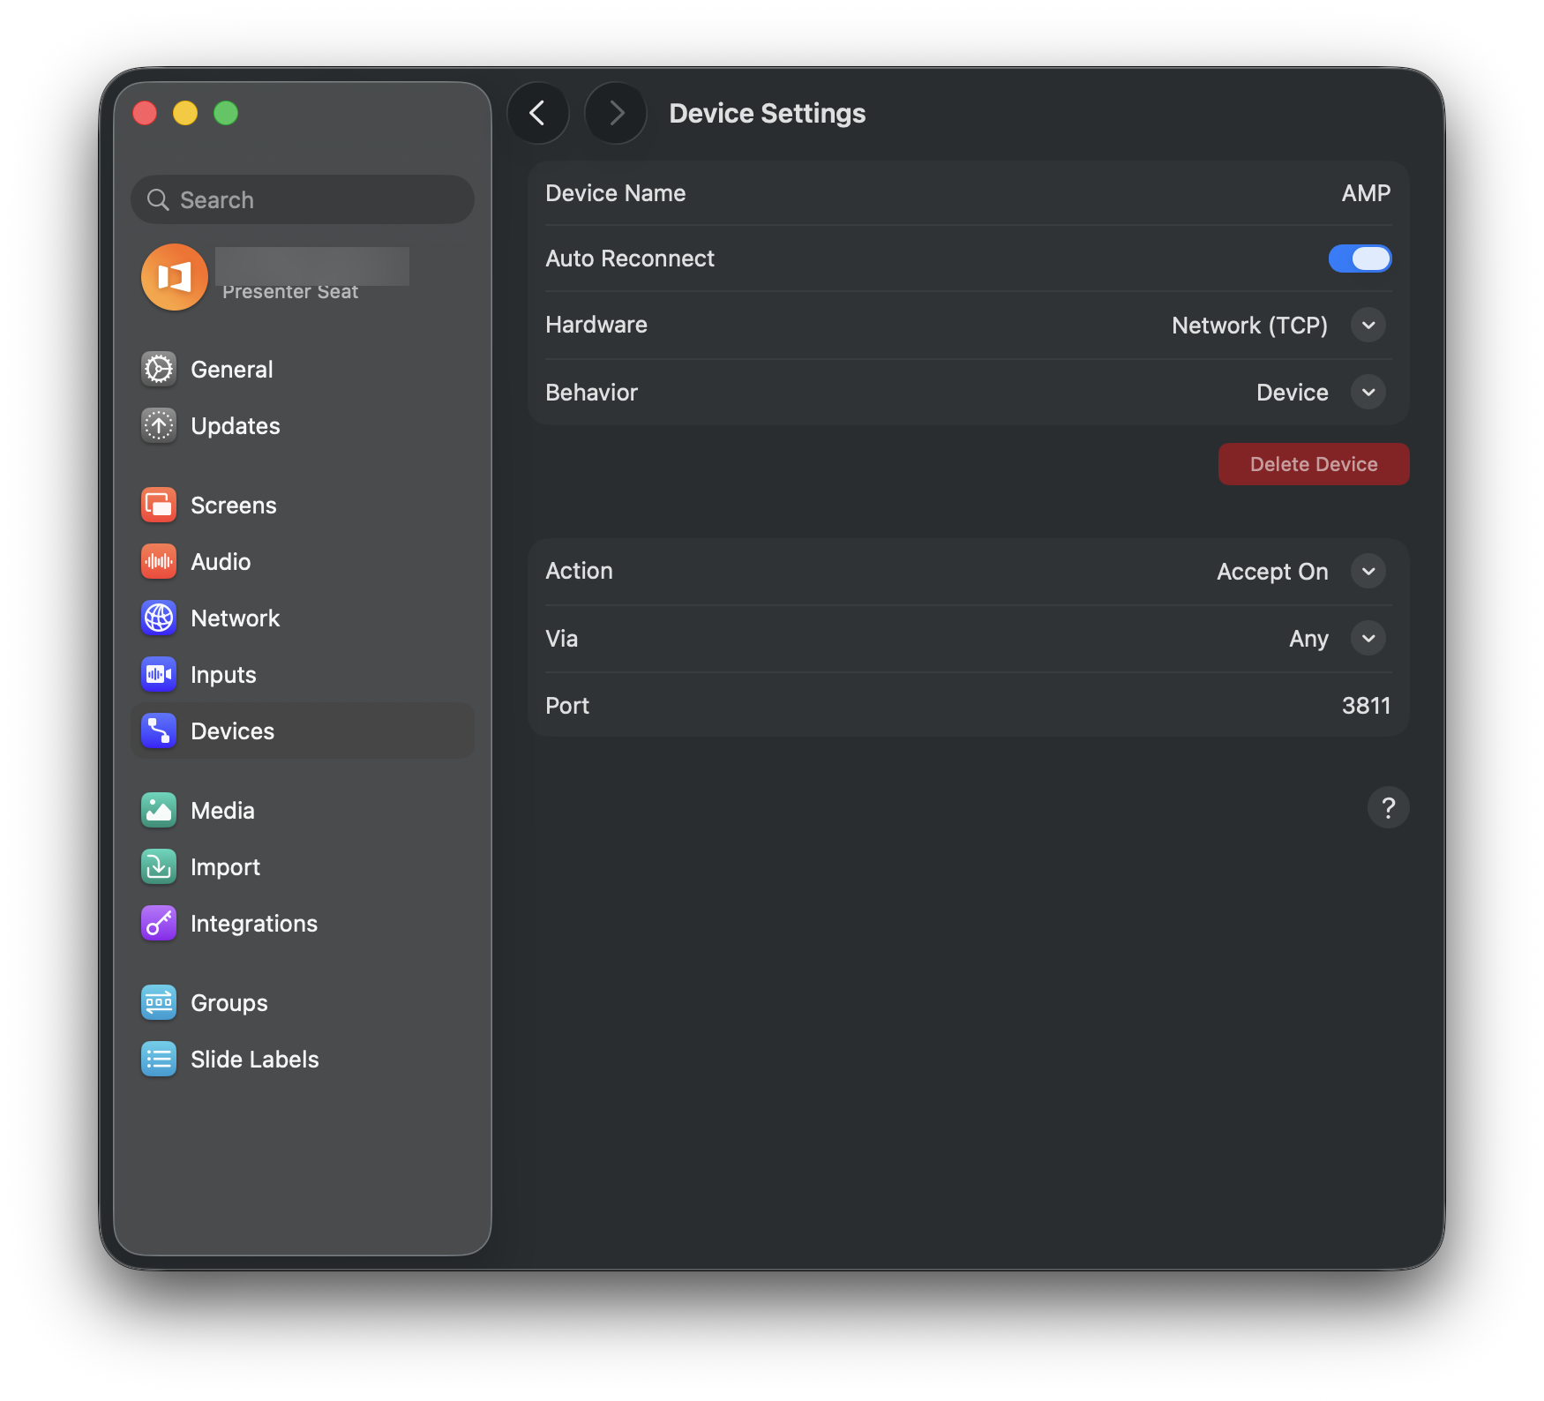Screen dimensions: 1544x1401
Task: Open the Integrations section label
Action: pyautogui.click(x=254, y=924)
